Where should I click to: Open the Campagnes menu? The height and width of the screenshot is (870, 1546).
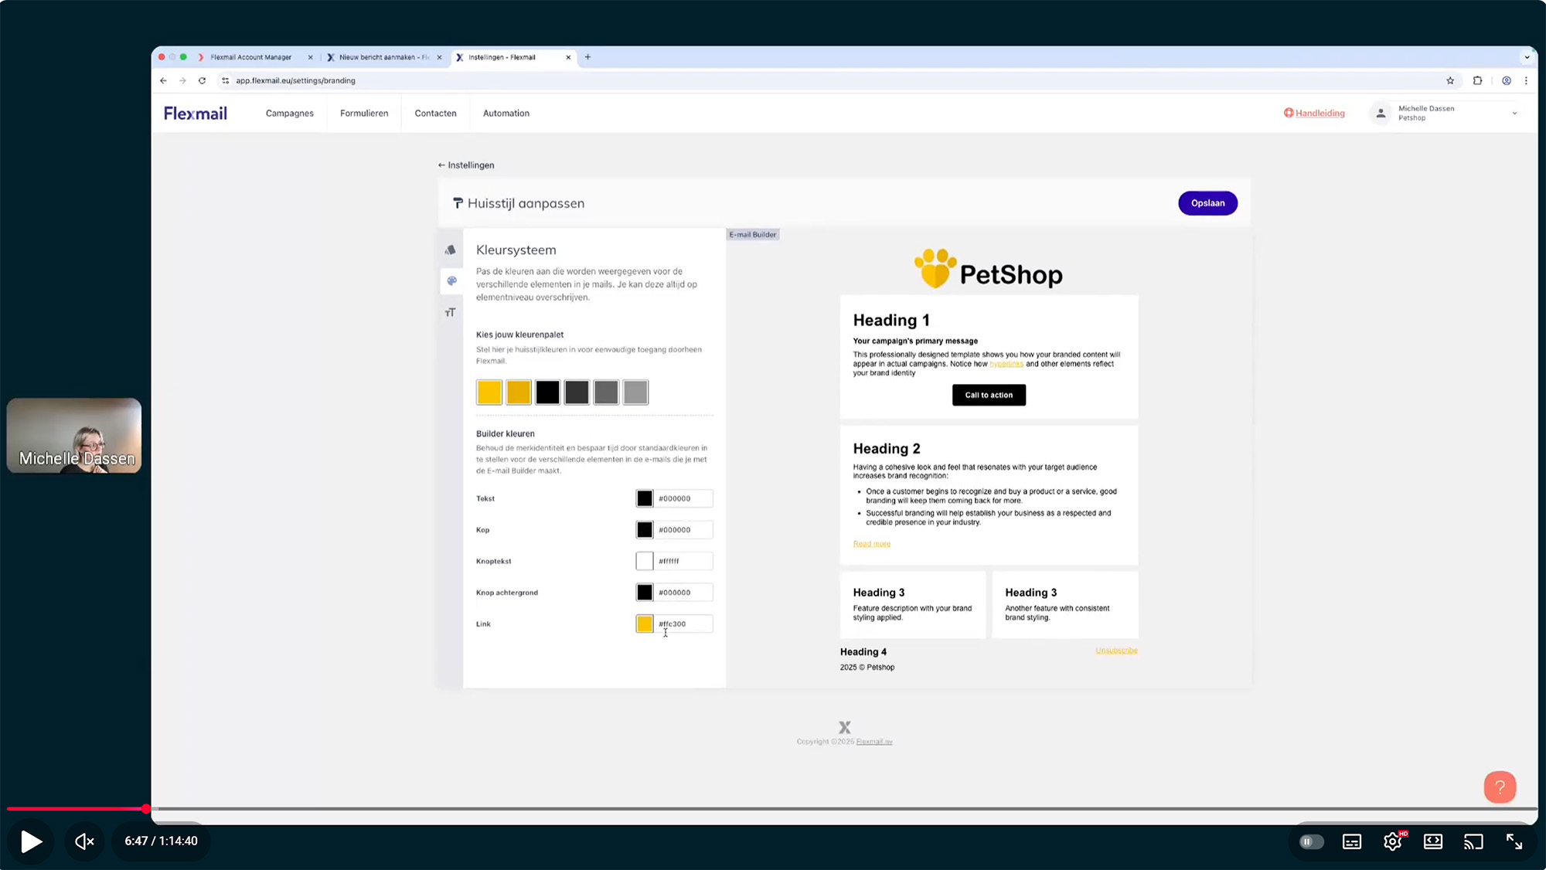pos(289,114)
